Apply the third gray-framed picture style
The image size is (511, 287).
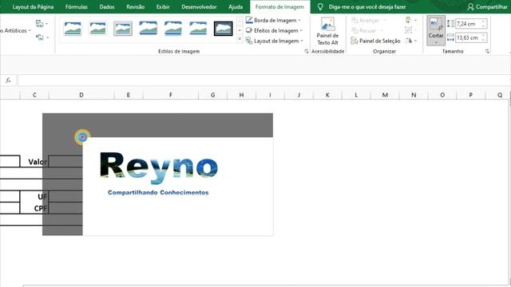[x=123, y=29]
